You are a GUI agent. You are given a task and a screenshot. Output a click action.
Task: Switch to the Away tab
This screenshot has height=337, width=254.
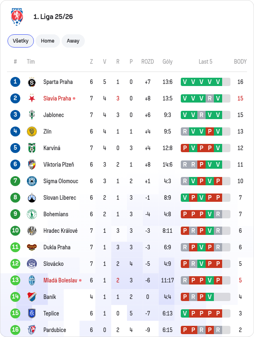pos(73,41)
